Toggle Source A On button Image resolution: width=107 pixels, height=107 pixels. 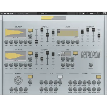(30, 30)
